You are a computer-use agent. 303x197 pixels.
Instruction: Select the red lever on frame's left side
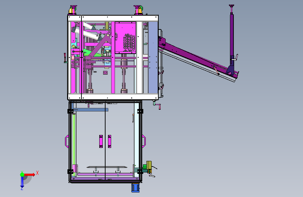(65, 58)
